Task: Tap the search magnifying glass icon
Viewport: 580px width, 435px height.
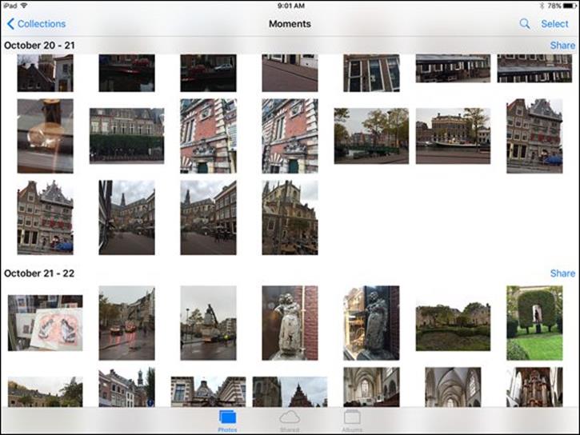Action: (525, 24)
